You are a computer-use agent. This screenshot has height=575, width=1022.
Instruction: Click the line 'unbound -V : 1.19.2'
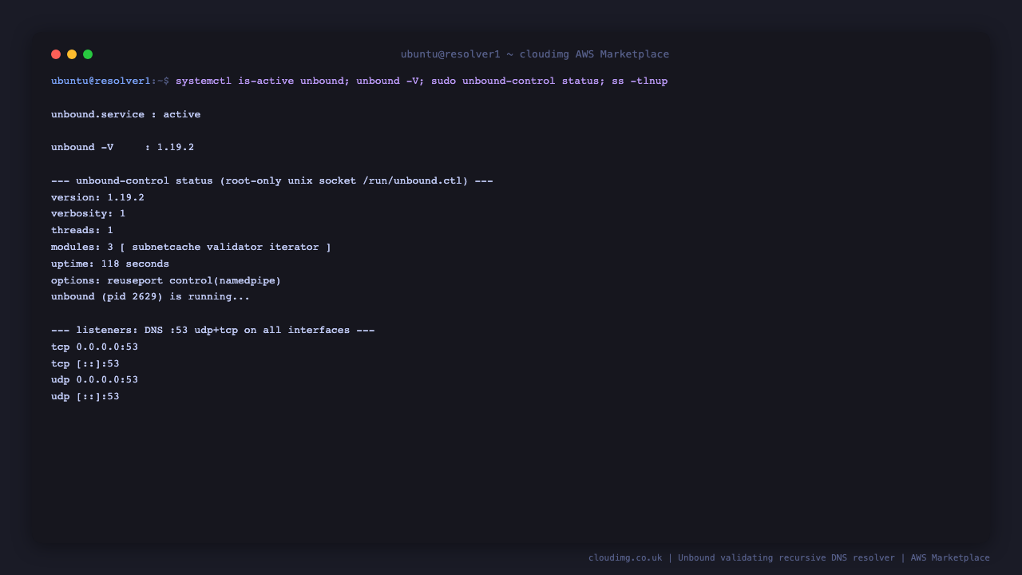click(x=123, y=147)
